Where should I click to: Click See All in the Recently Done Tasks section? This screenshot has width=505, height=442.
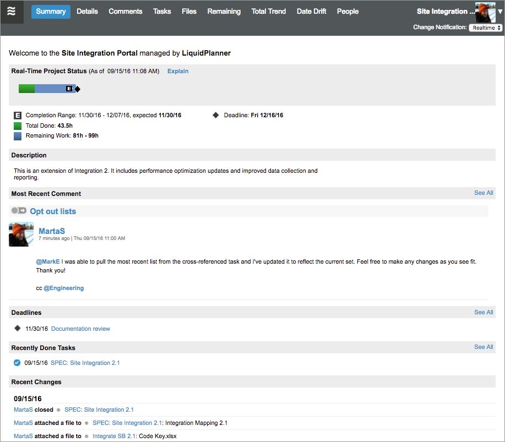[x=484, y=347]
